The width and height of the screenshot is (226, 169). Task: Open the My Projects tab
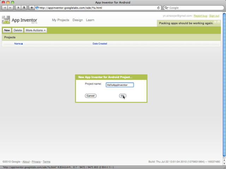pyautogui.click(x=60, y=20)
